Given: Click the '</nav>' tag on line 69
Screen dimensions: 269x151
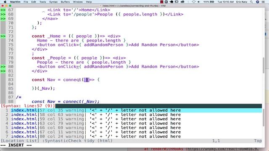Looking at the screenshot, I should click(x=50, y=18).
